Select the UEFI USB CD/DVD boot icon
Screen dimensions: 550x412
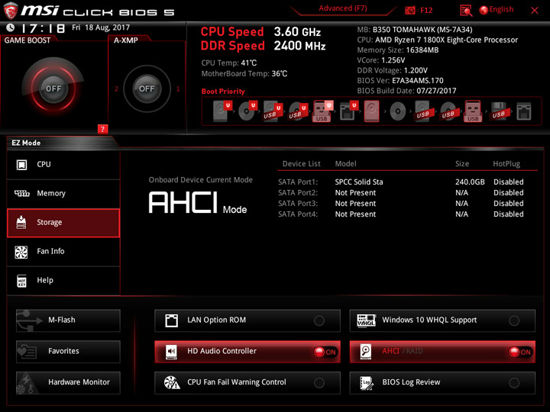[298, 111]
